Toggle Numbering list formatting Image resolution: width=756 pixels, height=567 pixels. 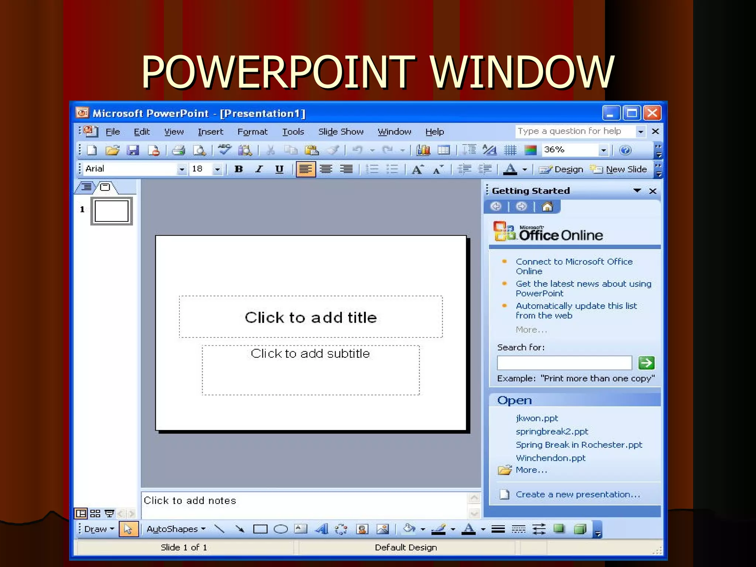[x=372, y=169]
